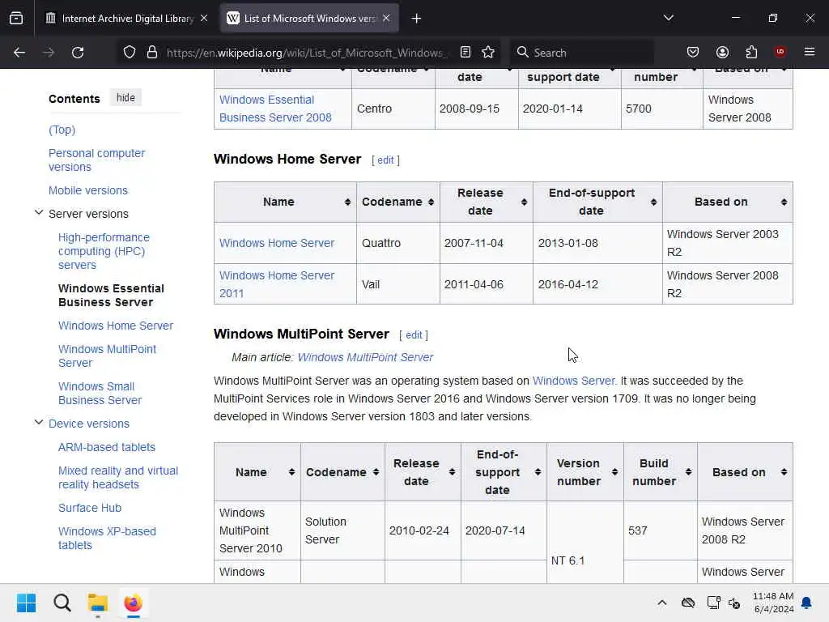Go back to previous page

click(x=19, y=53)
